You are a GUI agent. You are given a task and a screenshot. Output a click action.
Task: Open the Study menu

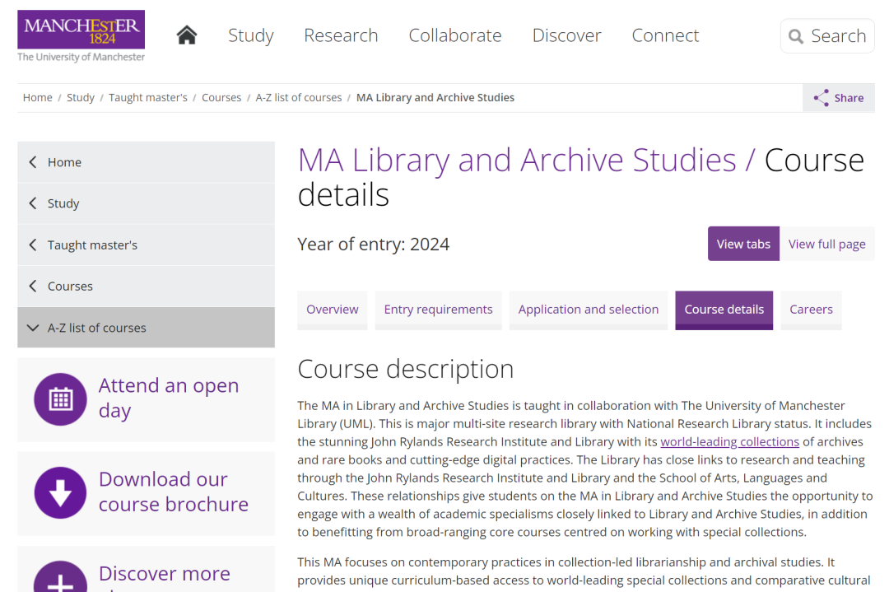point(250,35)
